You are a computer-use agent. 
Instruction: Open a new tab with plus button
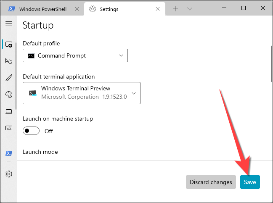[175, 9]
